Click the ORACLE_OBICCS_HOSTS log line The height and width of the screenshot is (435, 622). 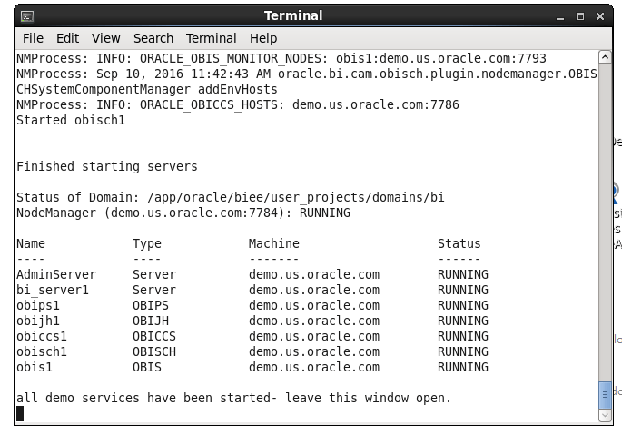(238, 104)
